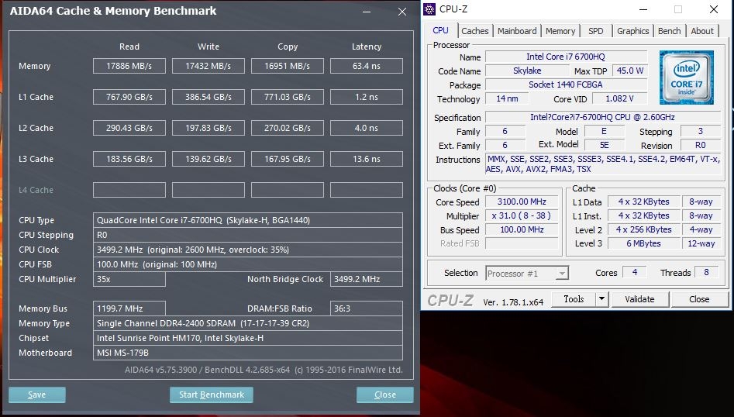The width and height of the screenshot is (734, 417).
Task: Click the L3 Cache Read value 183.56 GB/s
Action: [129, 159]
